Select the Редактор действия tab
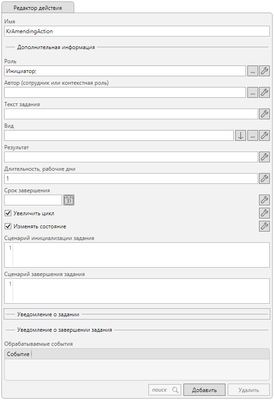This screenshot has height=400, width=274. pyautogui.click(x=38, y=7)
